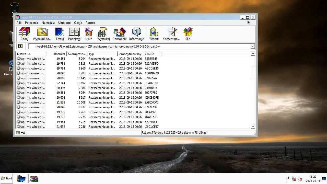Create SFX self-extracting archive
This screenshot has height=184, width=327.
188,34
